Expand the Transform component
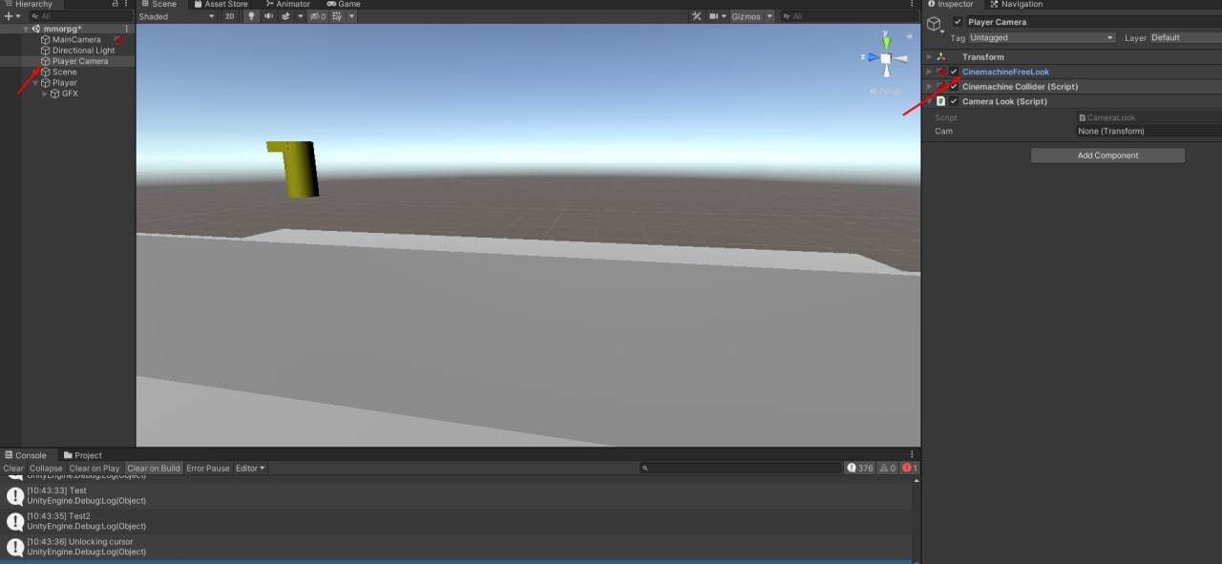The image size is (1222, 564). (x=929, y=56)
